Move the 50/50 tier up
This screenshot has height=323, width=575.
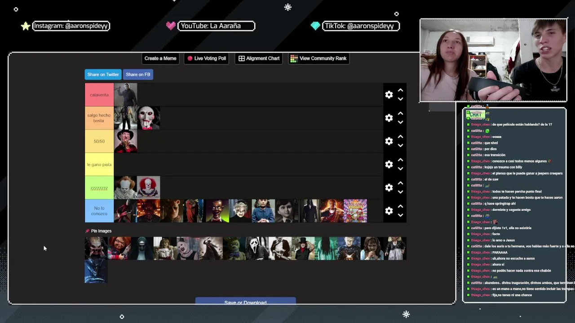[x=400, y=137]
